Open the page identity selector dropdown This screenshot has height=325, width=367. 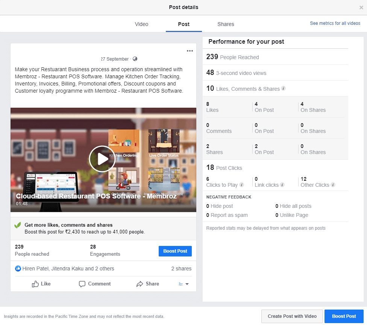coord(184,284)
